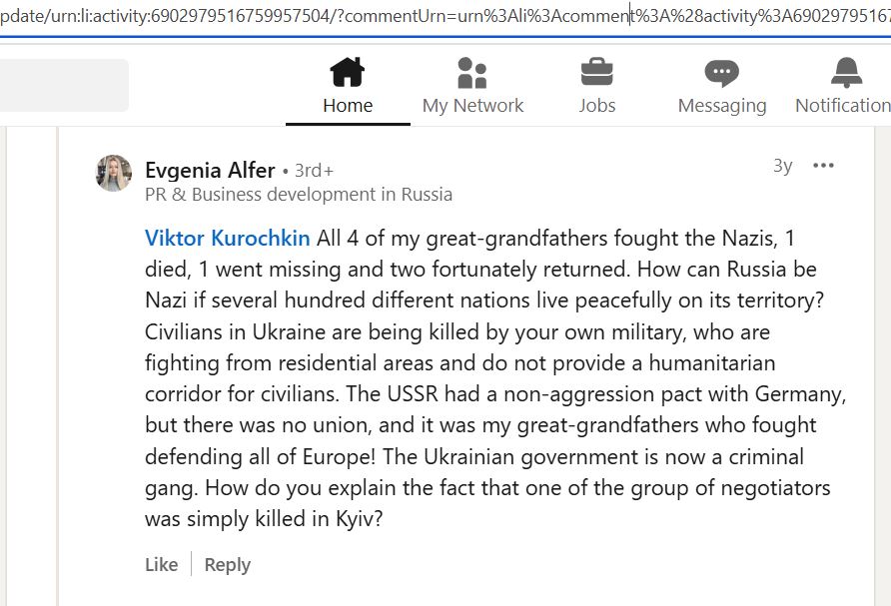
Task: Select the Jobs tab label
Action: point(597,106)
